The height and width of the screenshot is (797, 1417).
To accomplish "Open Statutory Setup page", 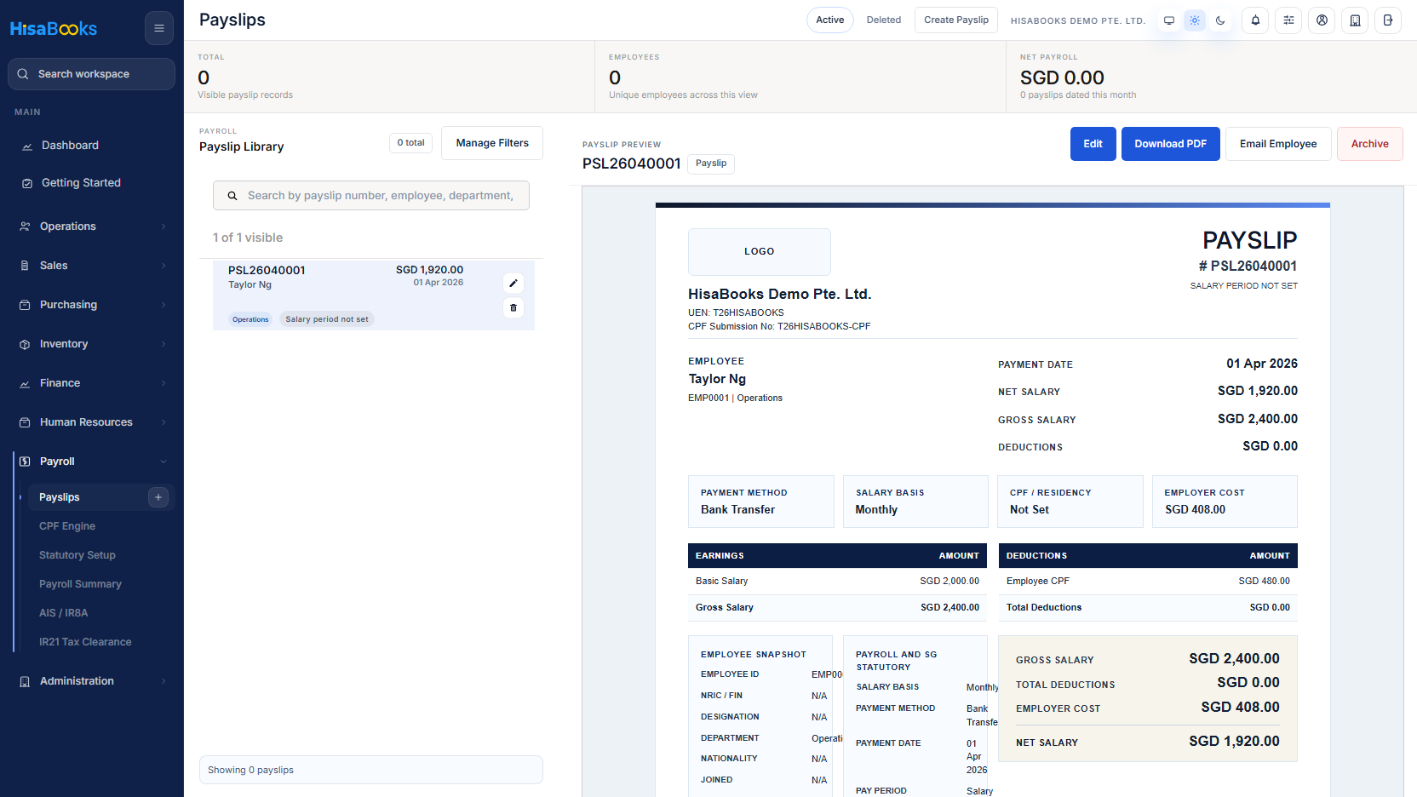I will 77,555.
